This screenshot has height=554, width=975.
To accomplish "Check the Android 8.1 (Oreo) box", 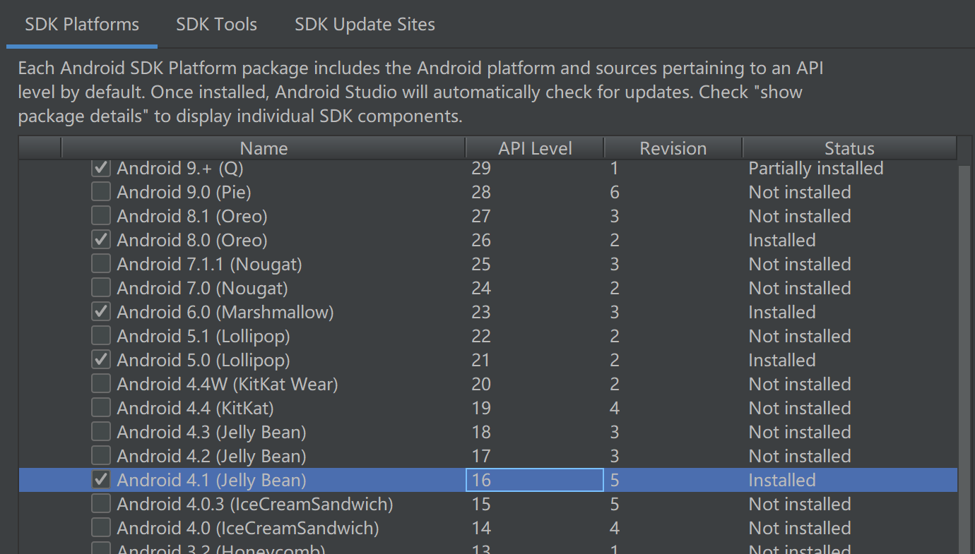I will (101, 216).
